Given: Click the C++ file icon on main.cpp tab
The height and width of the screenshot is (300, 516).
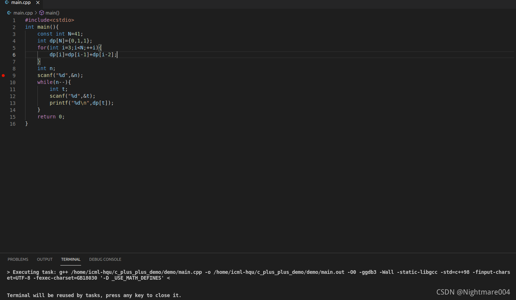Looking at the screenshot, I should 7,3.
